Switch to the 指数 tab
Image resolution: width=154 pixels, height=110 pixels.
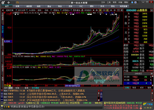39,6
